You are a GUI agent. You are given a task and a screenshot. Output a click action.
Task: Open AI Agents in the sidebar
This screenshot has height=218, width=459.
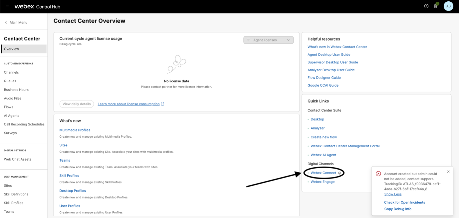[12, 115]
